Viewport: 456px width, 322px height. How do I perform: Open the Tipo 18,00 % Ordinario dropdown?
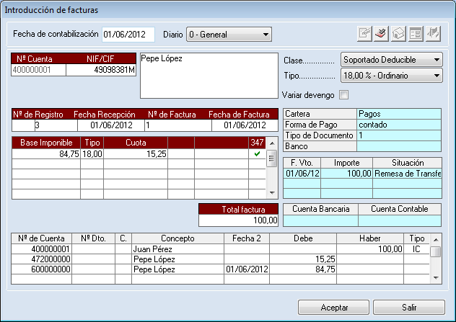click(391, 76)
